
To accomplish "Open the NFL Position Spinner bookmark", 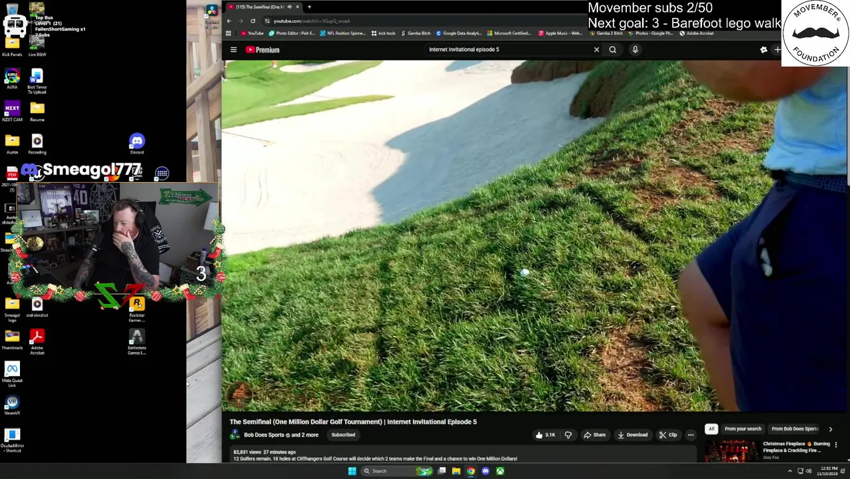I will click(343, 33).
